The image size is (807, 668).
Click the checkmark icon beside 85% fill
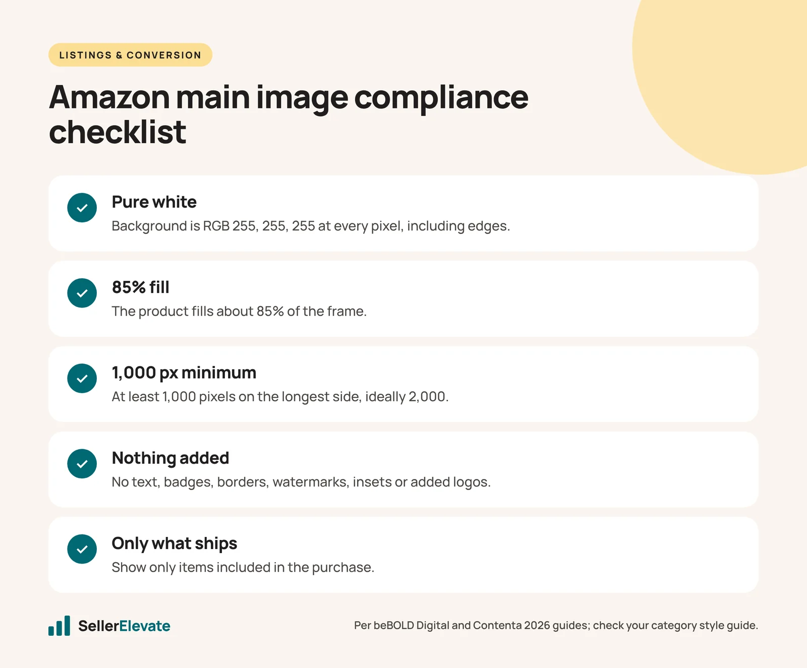point(82,293)
